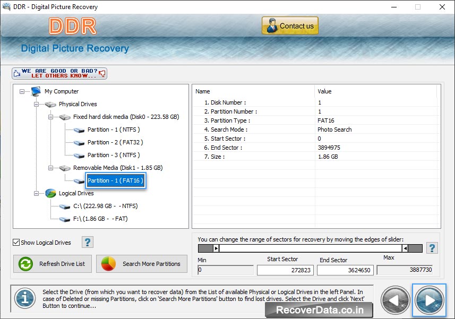Collapse the Fixed hard disk media node

(50, 117)
